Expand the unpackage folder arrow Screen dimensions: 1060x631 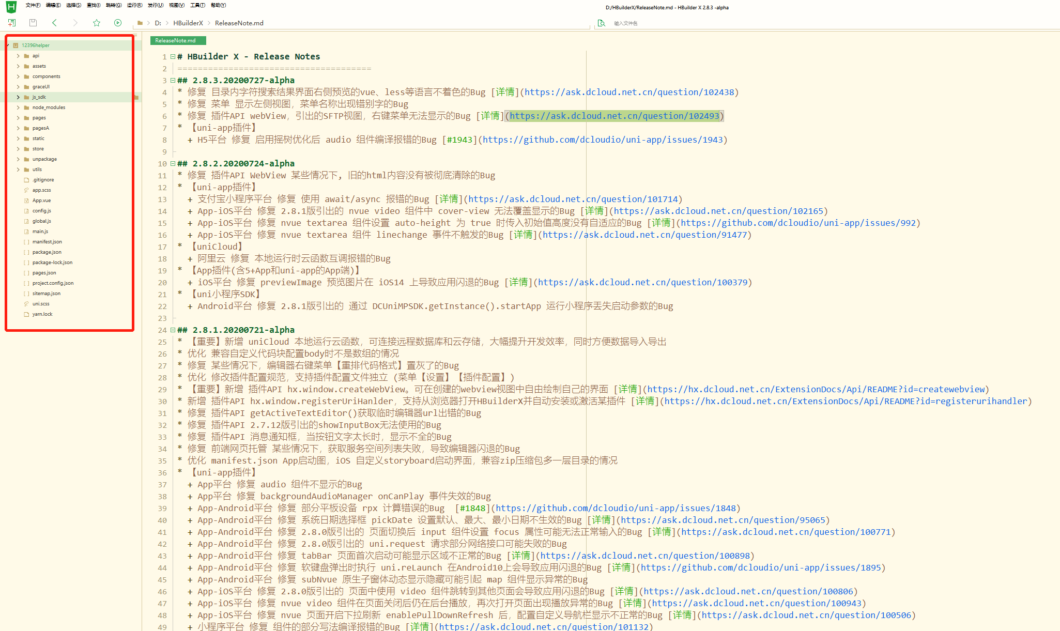[18, 159]
